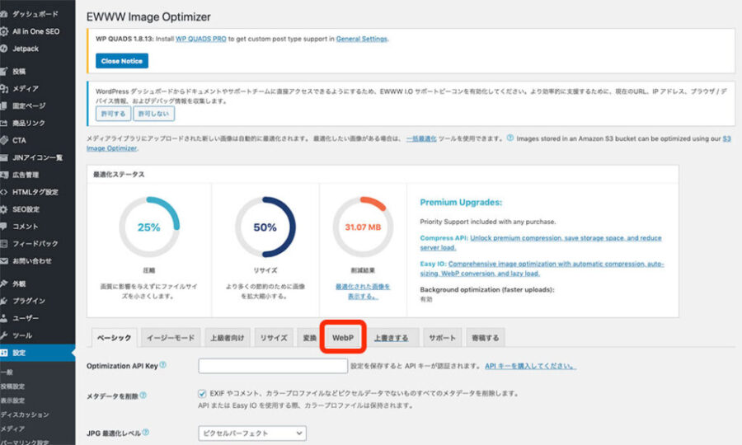Screen dimensions: 742x445
Task: Click help icon before Images stored in Amazon S3
Action: (510, 138)
